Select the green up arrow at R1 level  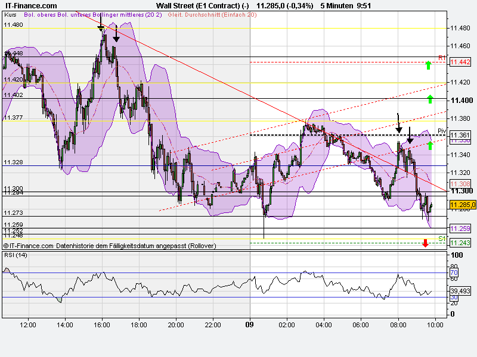point(428,64)
